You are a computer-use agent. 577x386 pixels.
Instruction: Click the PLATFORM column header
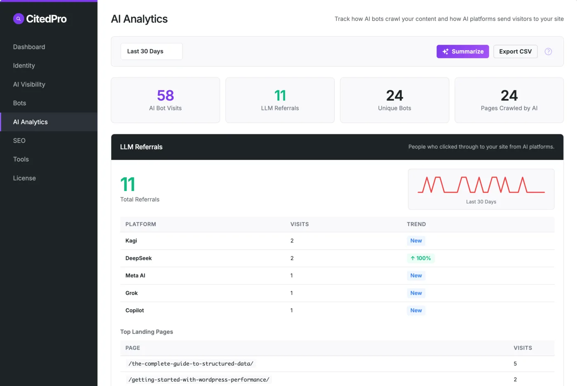tap(141, 224)
